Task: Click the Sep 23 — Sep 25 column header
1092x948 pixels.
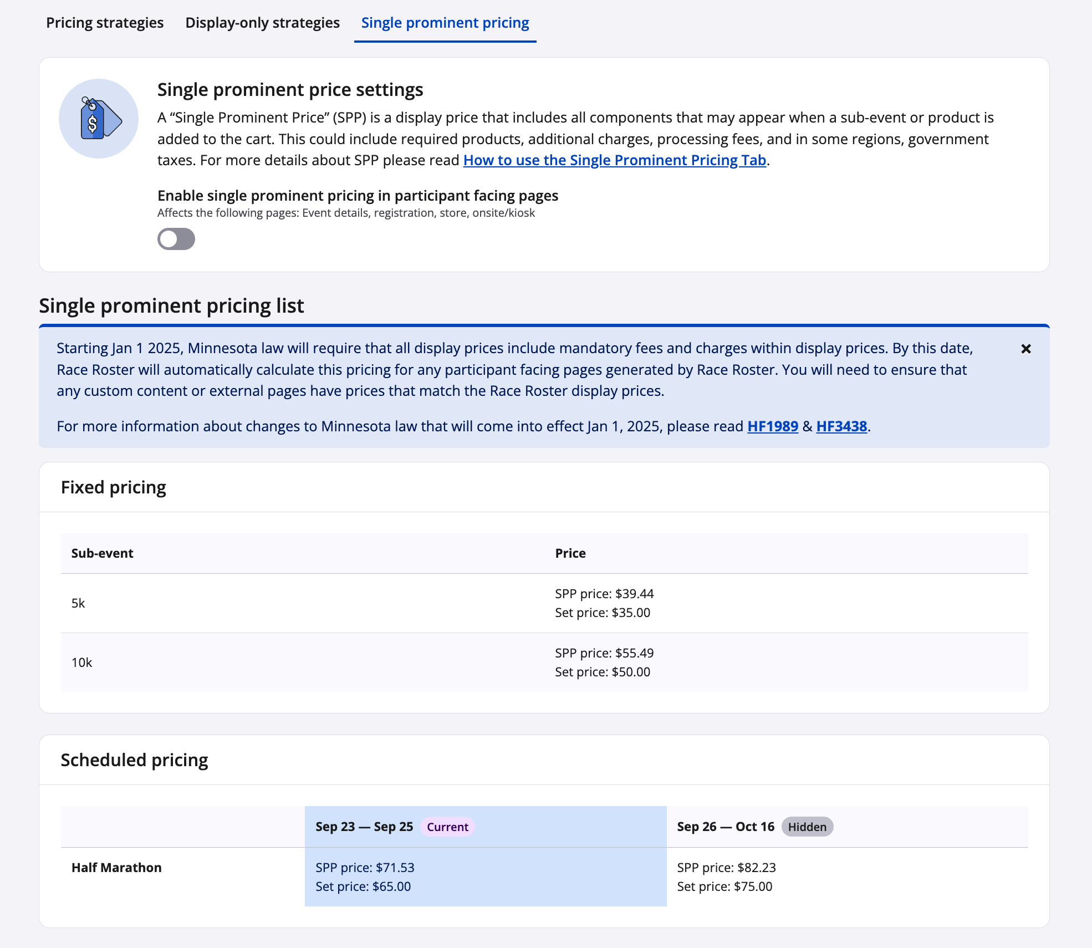Action: point(364,827)
